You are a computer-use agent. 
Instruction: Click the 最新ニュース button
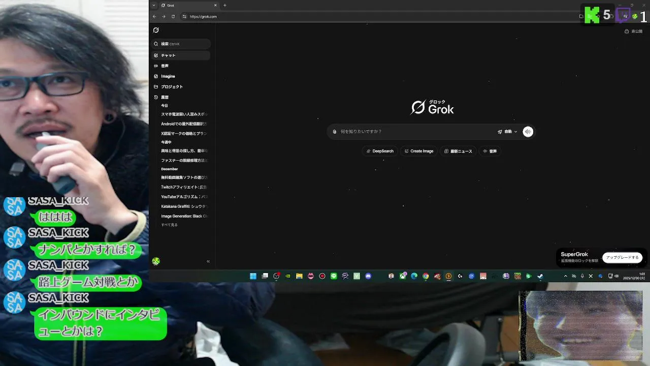click(x=458, y=151)
